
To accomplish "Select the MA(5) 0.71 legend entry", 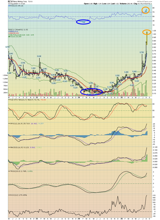I will (x=14, y=31).
